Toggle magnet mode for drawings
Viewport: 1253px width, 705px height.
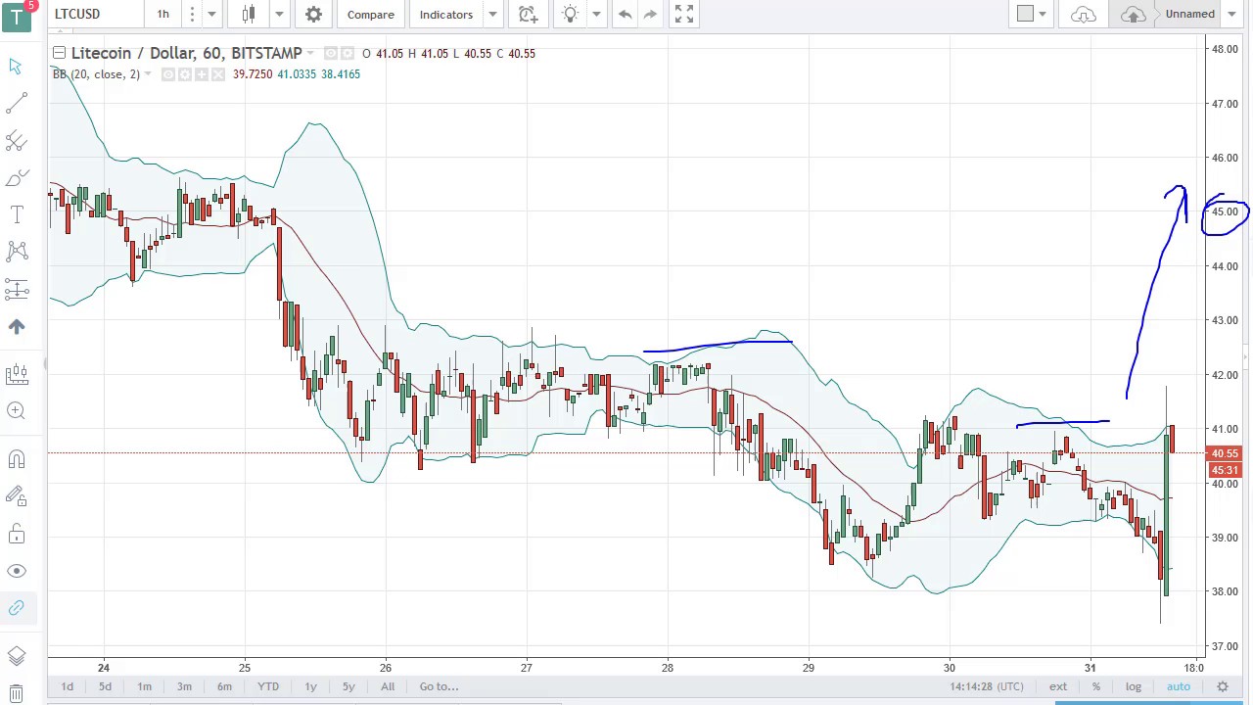16,459
